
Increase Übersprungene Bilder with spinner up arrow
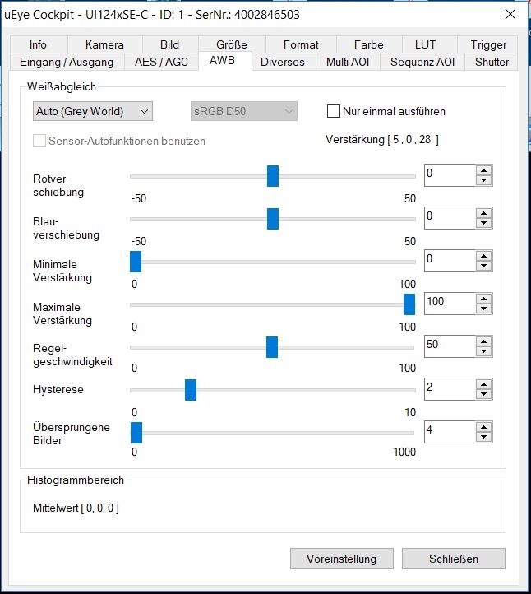tap(484, 427)
